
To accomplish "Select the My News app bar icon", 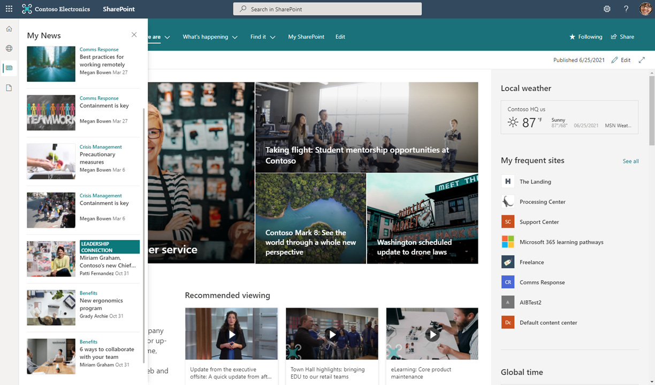I will [x=9, y=68].
